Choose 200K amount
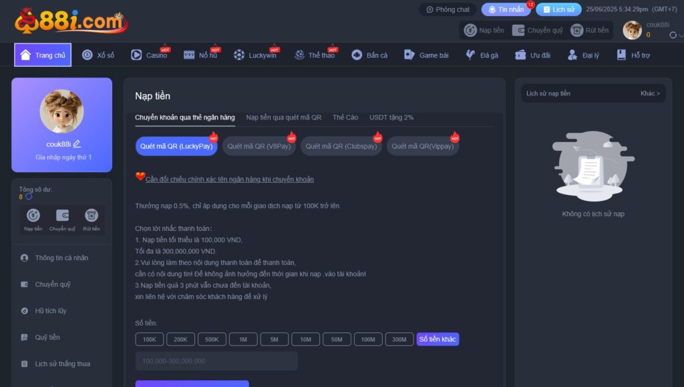 (180, 340)
